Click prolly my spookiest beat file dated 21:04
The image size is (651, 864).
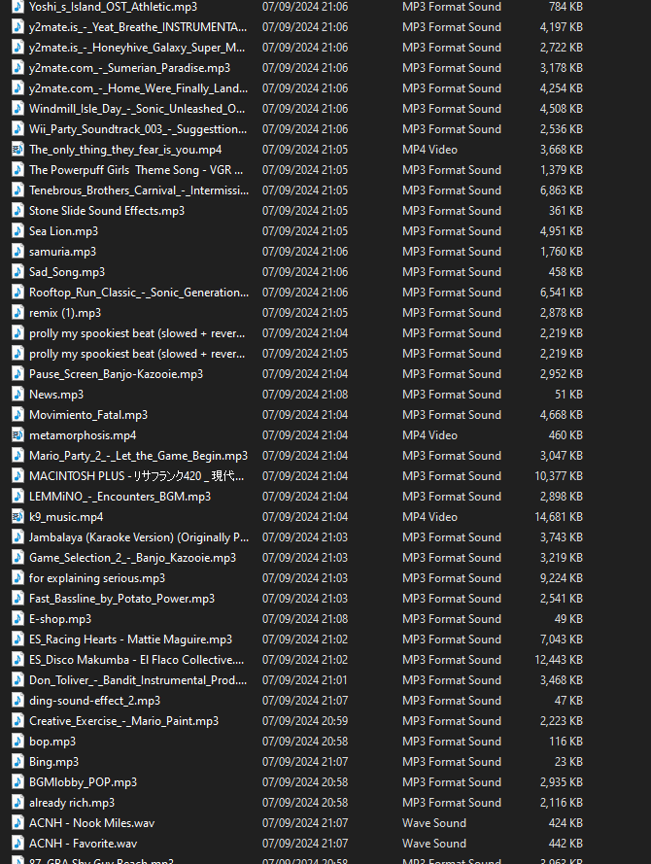pyautogui.click(x=137, y=332)
